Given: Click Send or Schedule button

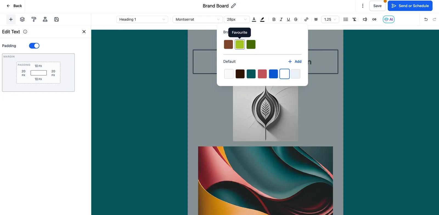Looking at the screenshot, I should (410, 6).
